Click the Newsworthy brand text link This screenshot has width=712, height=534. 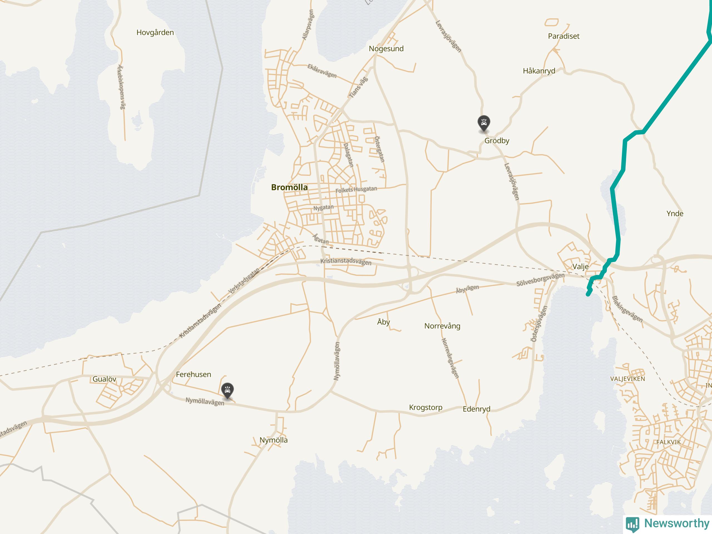pyautogui.click(x=677, y=523)
